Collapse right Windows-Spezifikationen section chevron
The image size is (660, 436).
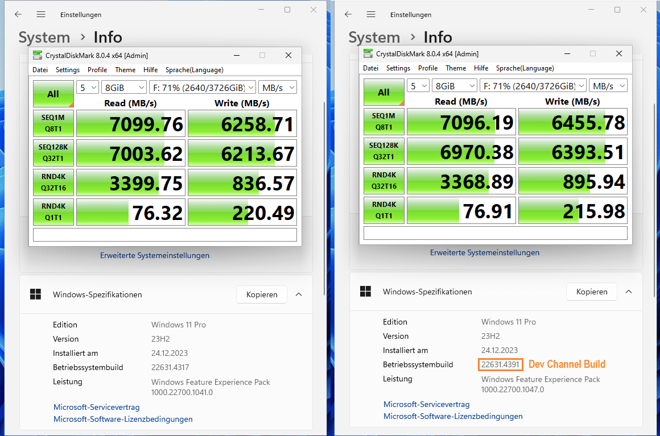point(629,292)
